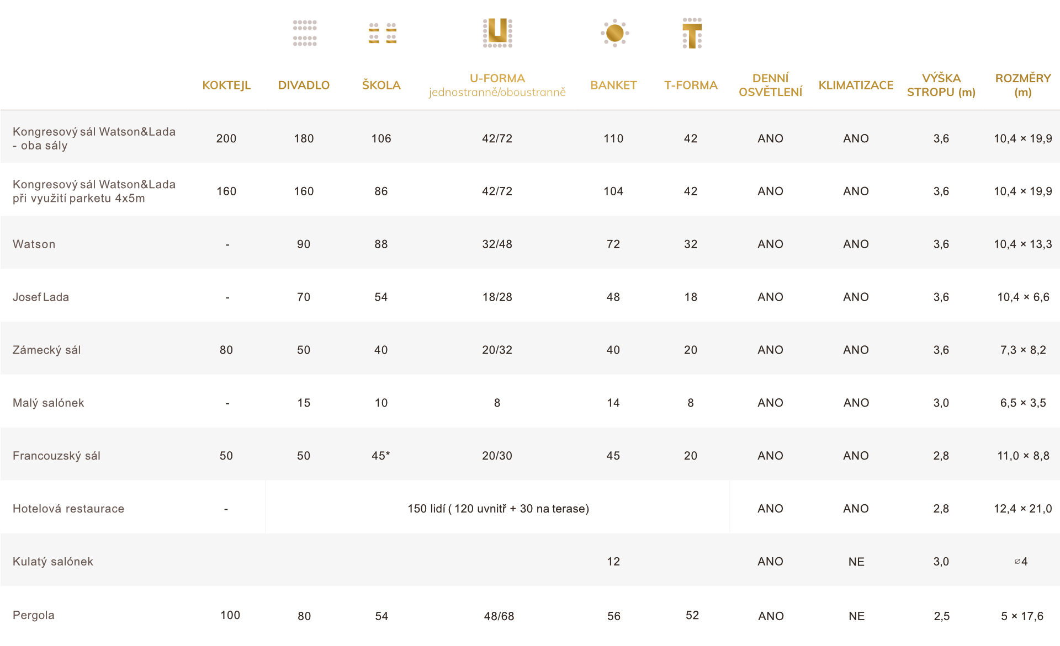1060x646 pixels.
Task: Select the KOKTEJL column header
Action: tap(226, 86)
